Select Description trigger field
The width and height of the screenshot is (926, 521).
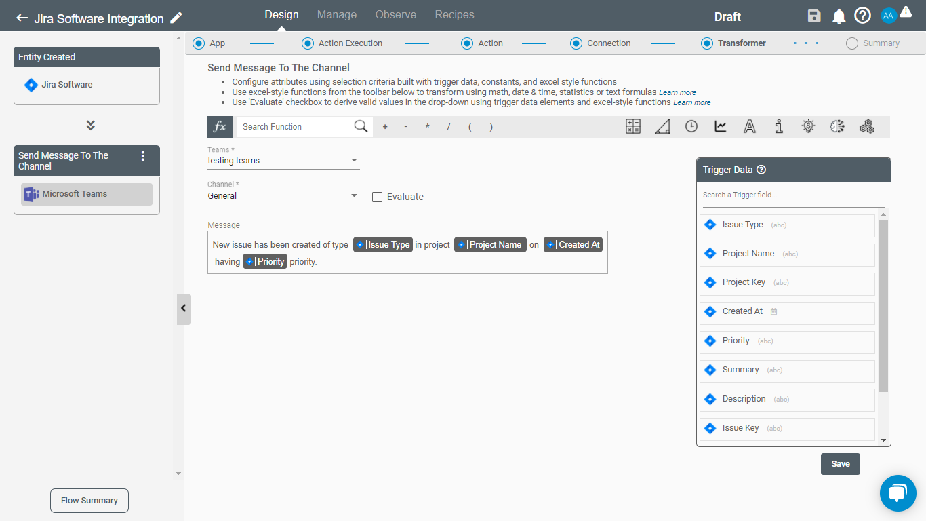[787, 400]
